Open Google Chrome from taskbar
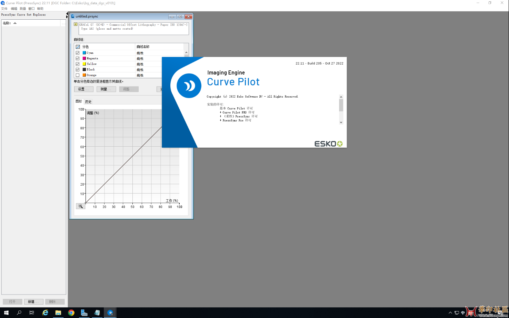Viewport: 509px width, 318px height. (x=71, y=312)
